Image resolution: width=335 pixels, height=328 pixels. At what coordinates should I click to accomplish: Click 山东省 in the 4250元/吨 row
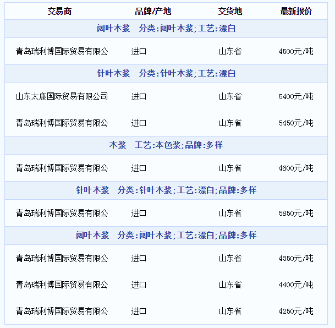tap(230, 311)
